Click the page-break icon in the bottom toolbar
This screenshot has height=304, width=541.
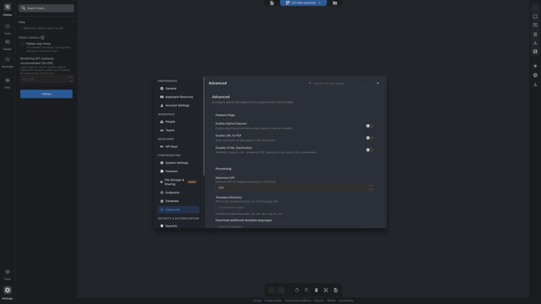(336, 290)
